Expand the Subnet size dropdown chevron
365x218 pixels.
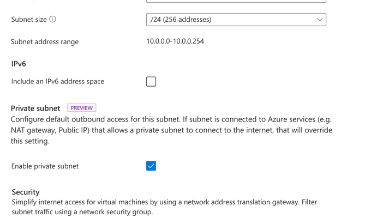tap(320, 20)
